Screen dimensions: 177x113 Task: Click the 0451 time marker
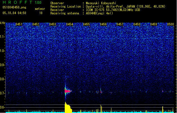coord(19,24)
